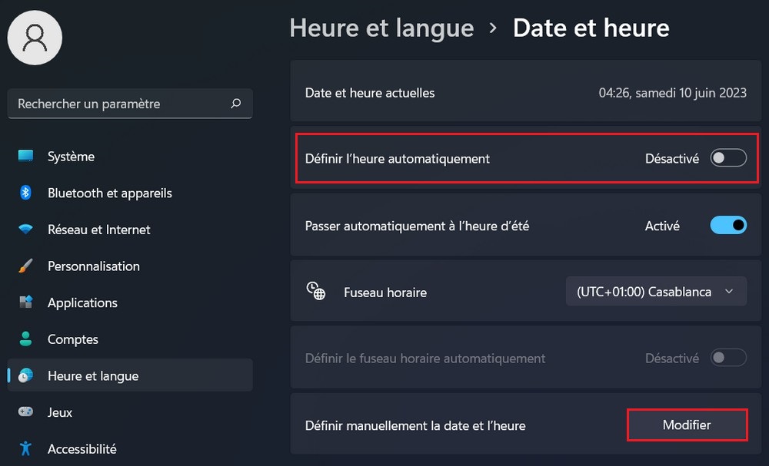This screenshot has width=769, height=466.
Task: Open the Fuseau horaire Casablanca dropdown
Action: tap(656, 292)
